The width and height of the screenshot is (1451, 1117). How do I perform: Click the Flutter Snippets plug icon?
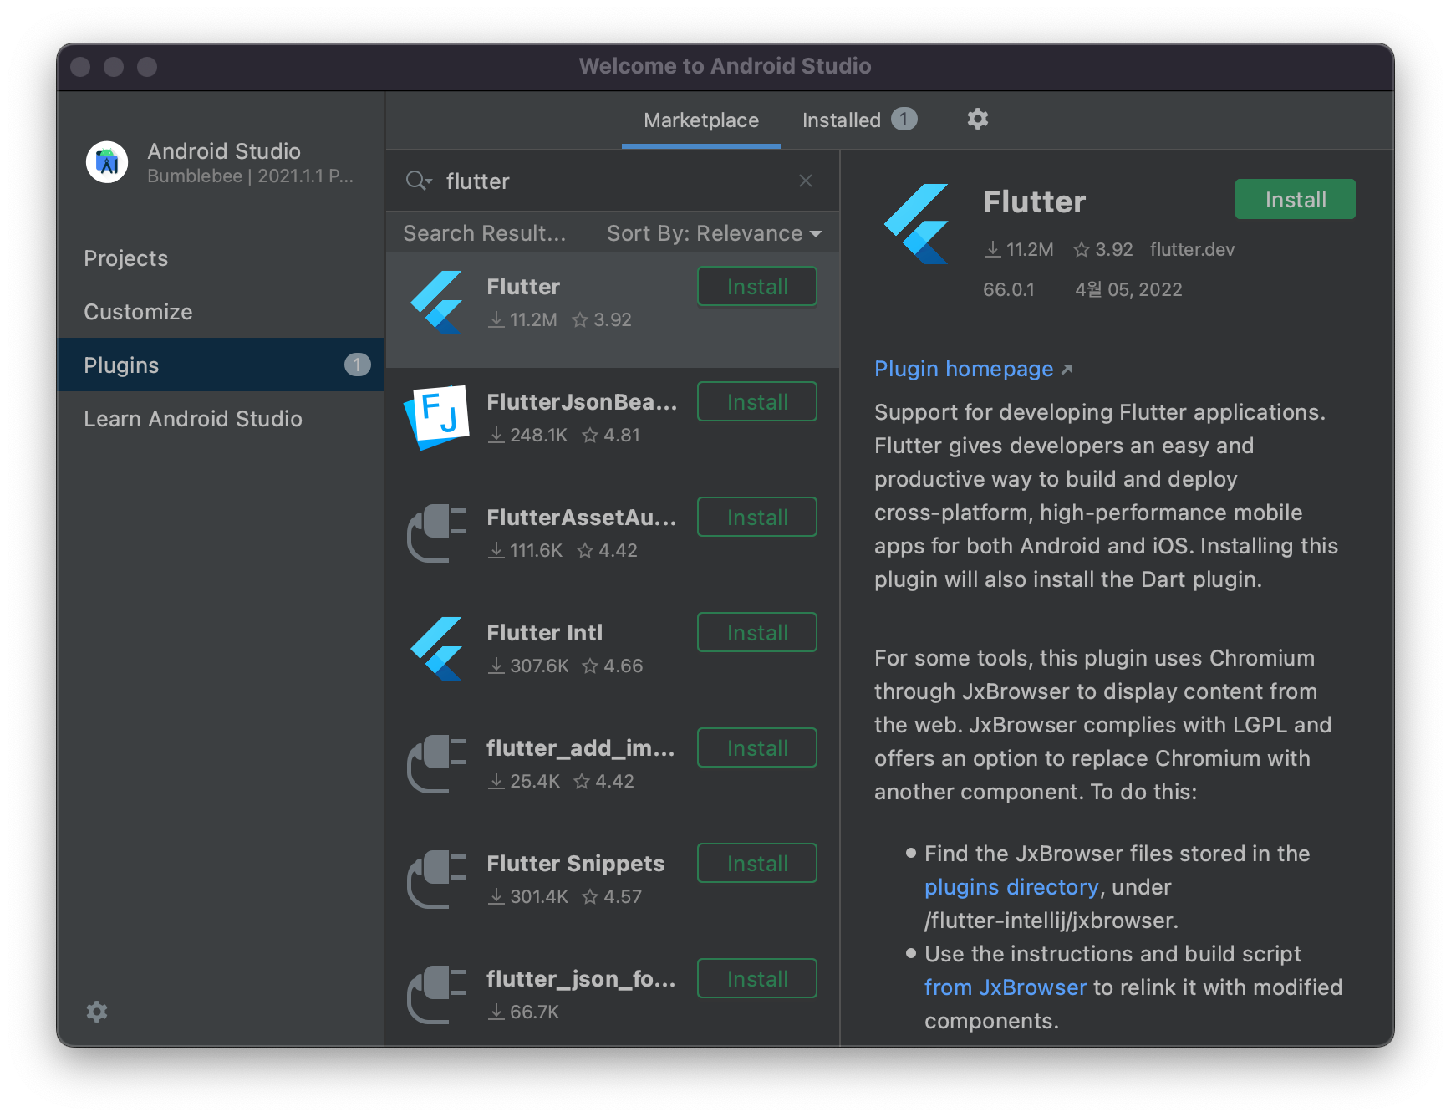[x=436, y=880]
